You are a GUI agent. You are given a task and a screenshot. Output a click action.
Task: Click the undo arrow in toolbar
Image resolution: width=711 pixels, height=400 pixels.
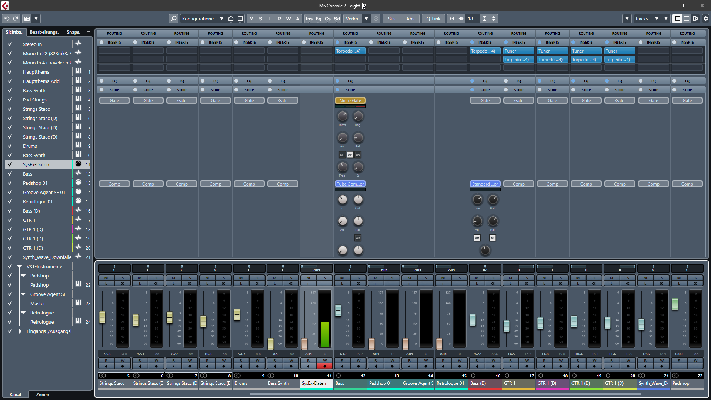pos(7,19)
